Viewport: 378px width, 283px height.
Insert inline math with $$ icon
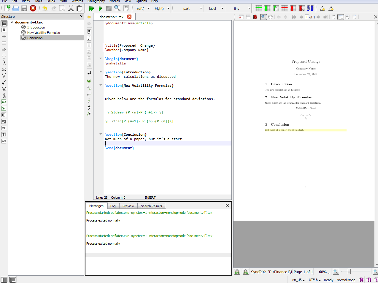(x=89, y=81)
